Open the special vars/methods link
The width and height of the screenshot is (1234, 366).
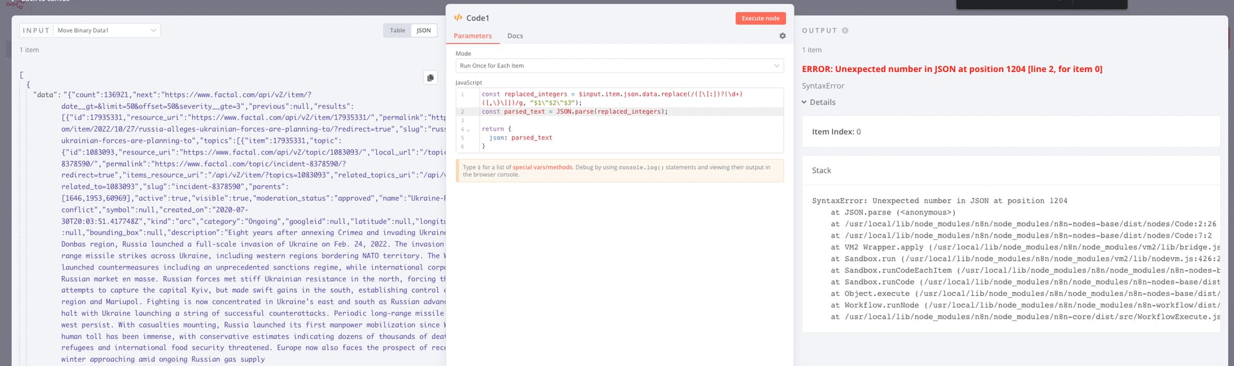pyautogui.click(x=542, y=167)
